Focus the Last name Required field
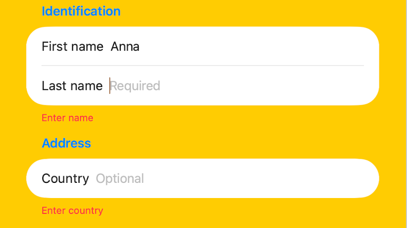Viewport: 407px width, 228px height. tap(203, 85)
